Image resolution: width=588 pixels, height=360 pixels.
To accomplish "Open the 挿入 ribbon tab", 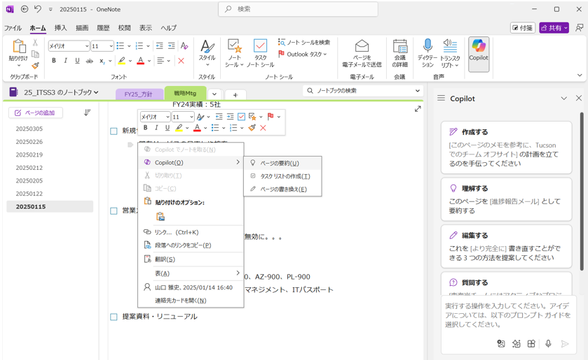I will pos(60,28).
